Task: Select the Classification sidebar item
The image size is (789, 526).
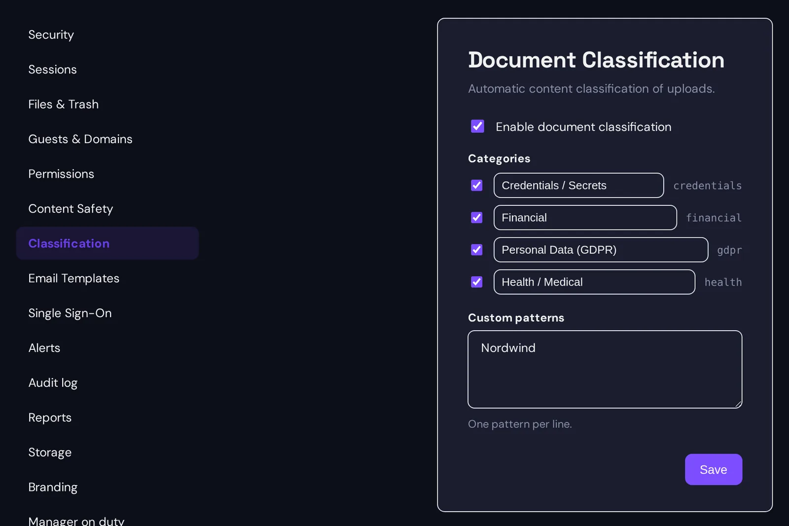Action: 108,243
